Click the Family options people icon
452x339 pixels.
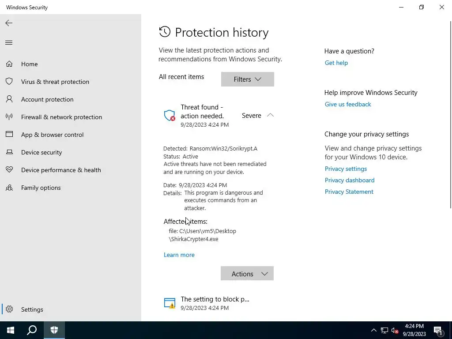(9, 188)
